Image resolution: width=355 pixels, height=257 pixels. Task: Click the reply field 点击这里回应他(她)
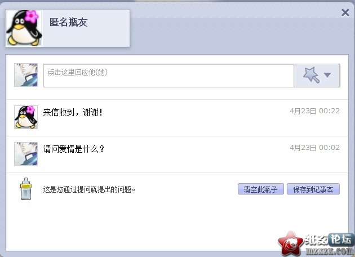(x=168, y=76)
